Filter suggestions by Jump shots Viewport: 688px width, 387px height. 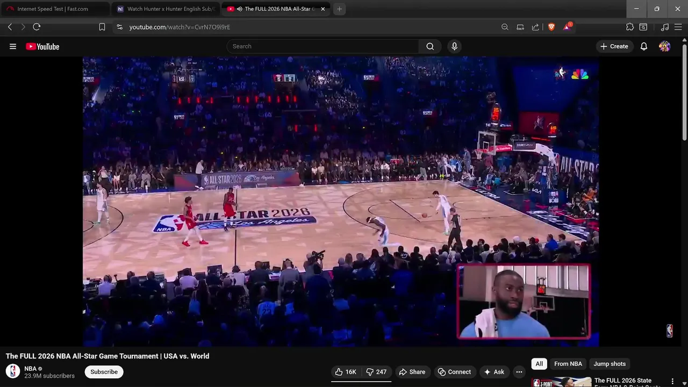point(610,364)
